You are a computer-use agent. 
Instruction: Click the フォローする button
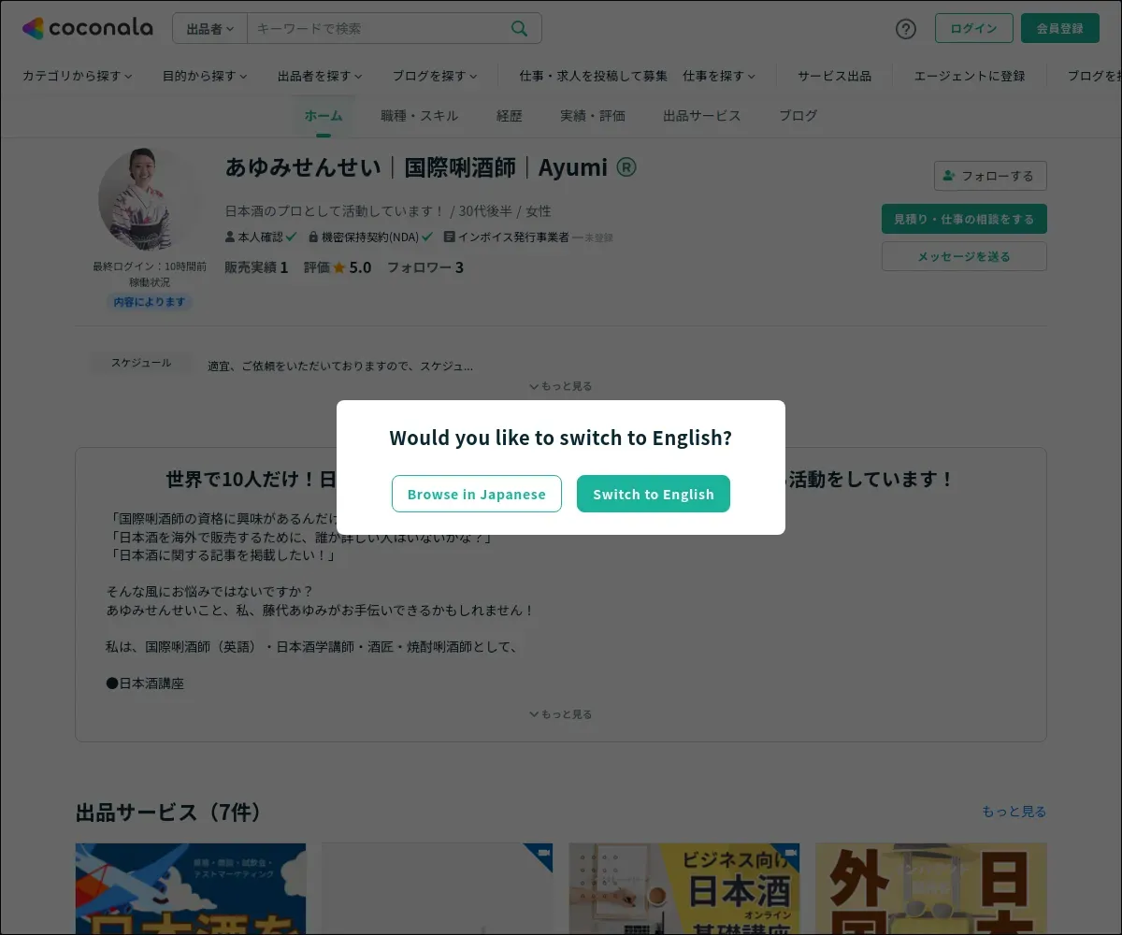(990, 176)
